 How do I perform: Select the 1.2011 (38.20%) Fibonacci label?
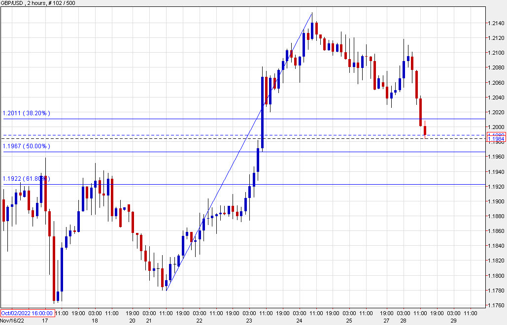pos(27,113)
